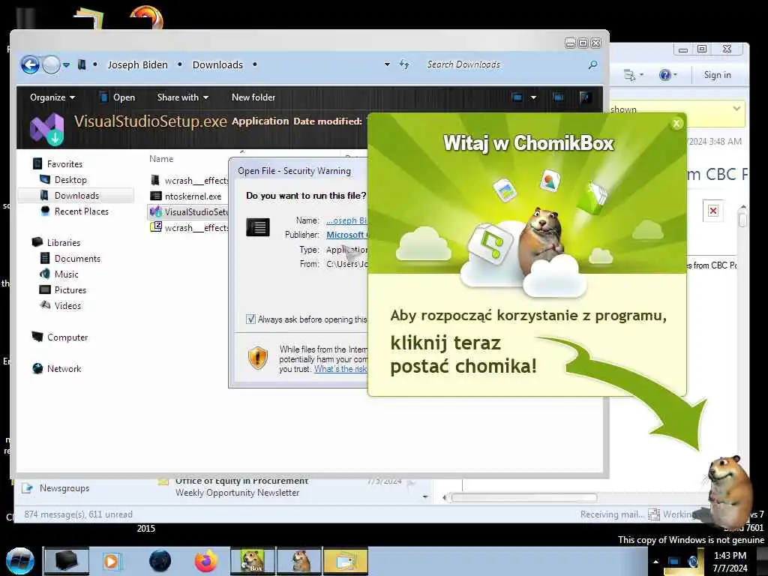
Task: Click the Explorer Back arrow button
Action: (30, 64)
